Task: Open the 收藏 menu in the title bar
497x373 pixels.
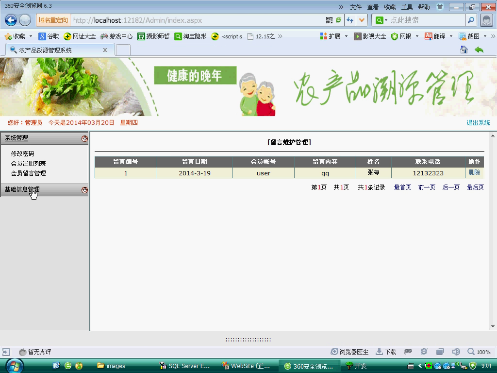Action: click(x=390, y=7)
